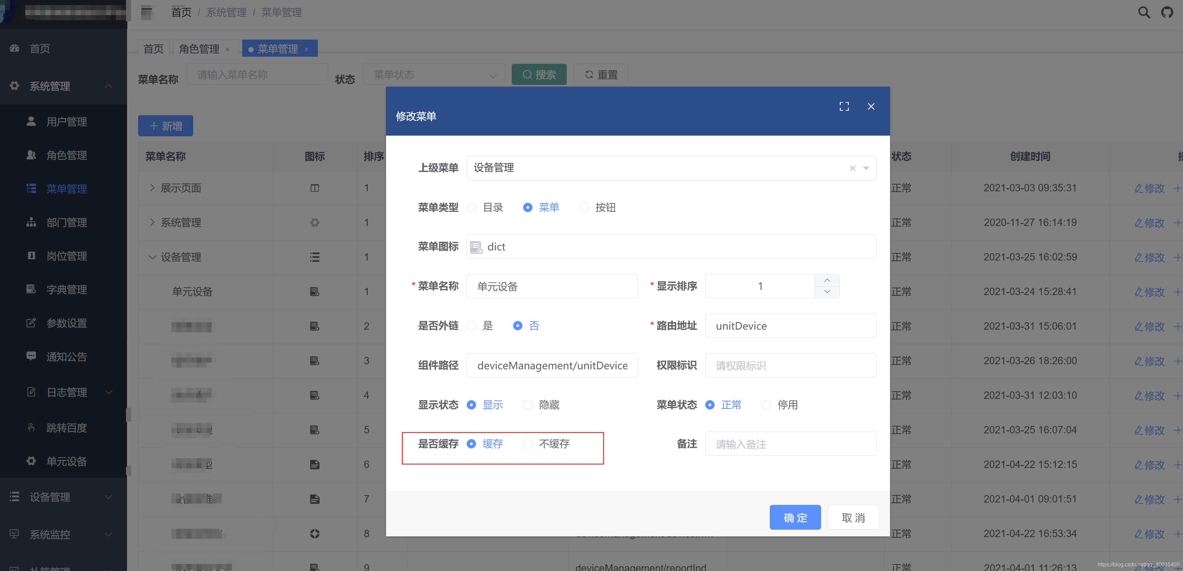Clear the 上级菜单 selection with the x icon

pos(852,168)
